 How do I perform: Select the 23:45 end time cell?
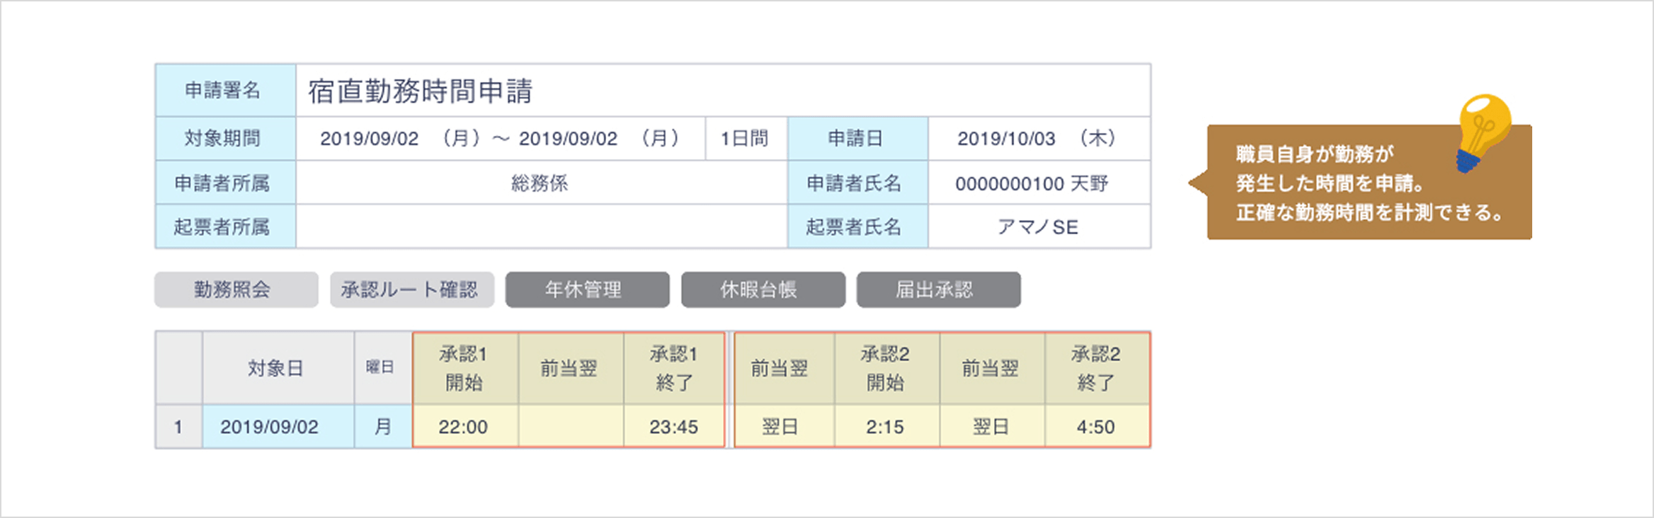pyautogui.click(x=674, y=427)
